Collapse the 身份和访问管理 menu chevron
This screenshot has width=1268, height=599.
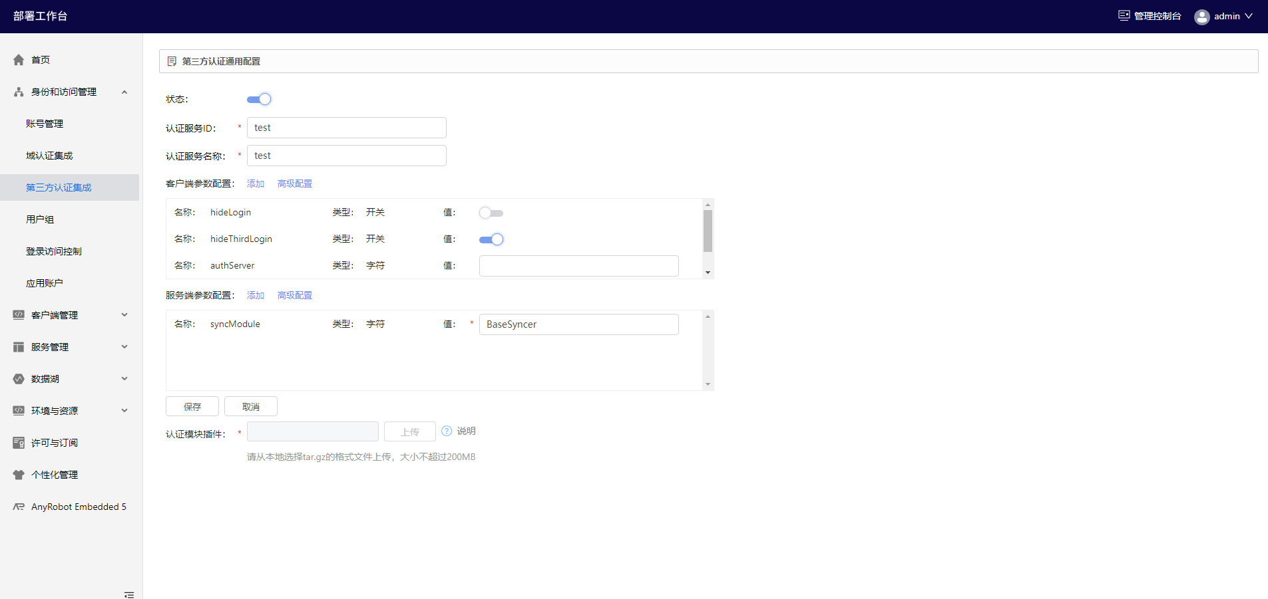pos(124,92)
